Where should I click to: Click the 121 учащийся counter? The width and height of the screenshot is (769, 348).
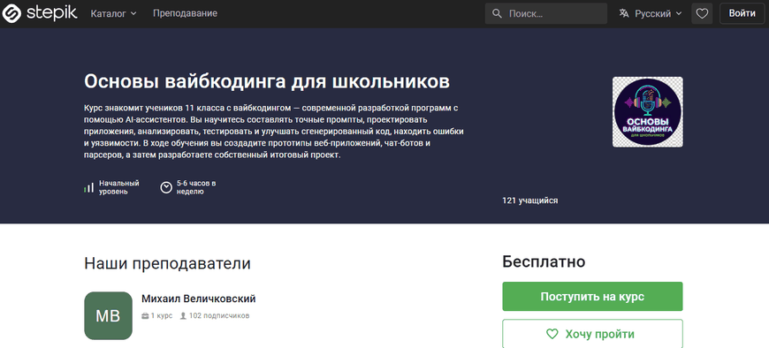coord(529,200)
